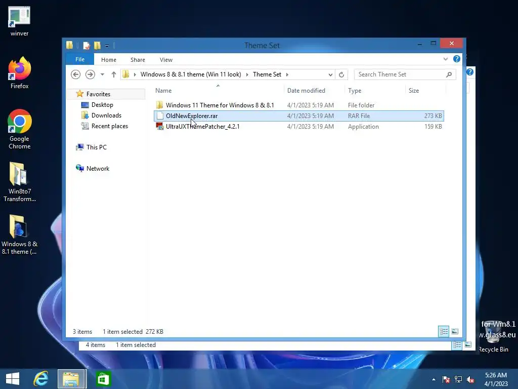Open the Recycle Bin
Image resolution: width=518 pixels, height=389 pixels.
coord(493,336)
